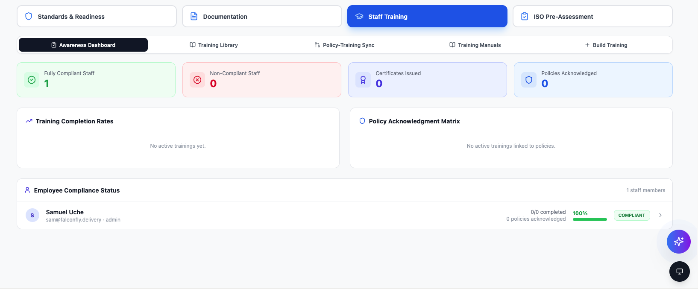This screenshot has width=698, height=289.
Task: Click the Certificates Issued count 0
Action: (379, 84)
